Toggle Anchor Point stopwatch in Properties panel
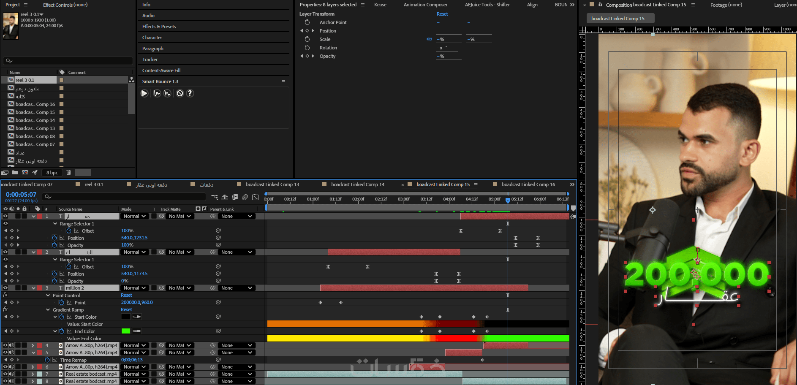 (307, 22)
